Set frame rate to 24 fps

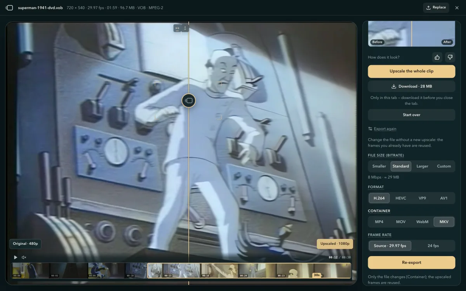[x=433, y=246]
